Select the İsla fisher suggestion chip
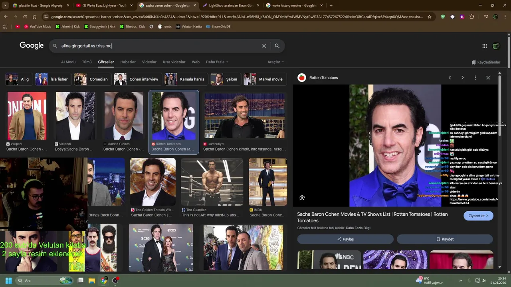 click(x=53, y=79)
